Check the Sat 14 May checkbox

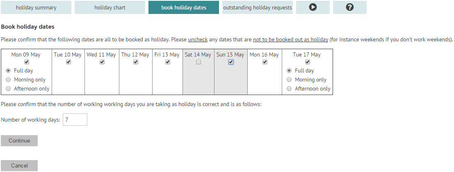[198, 62]
